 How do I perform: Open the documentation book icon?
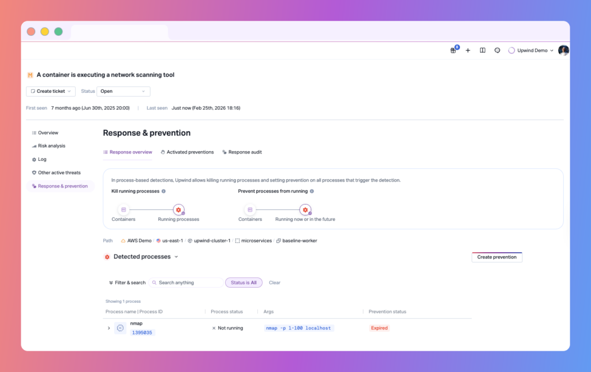pos(482,50)
